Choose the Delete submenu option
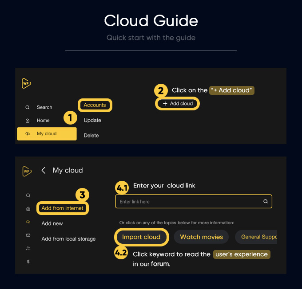The height and width of the screenshot is (289, 302). point(91,135)
